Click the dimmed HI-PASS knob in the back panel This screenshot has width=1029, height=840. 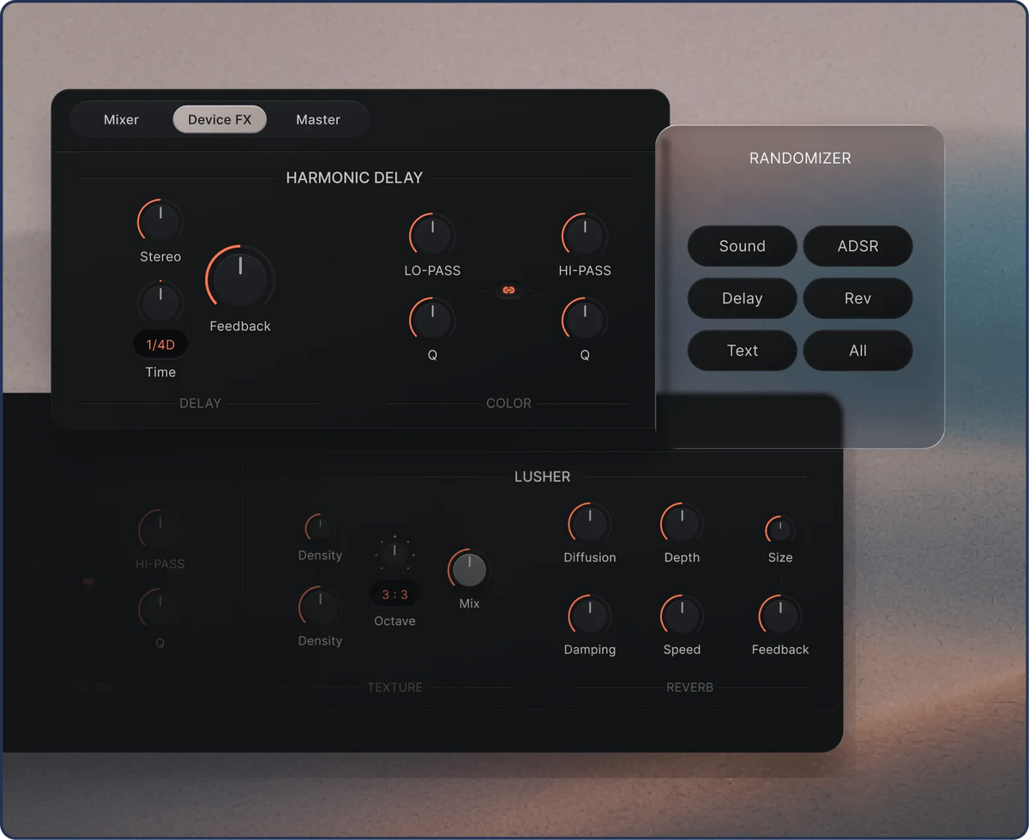[160, 530]
